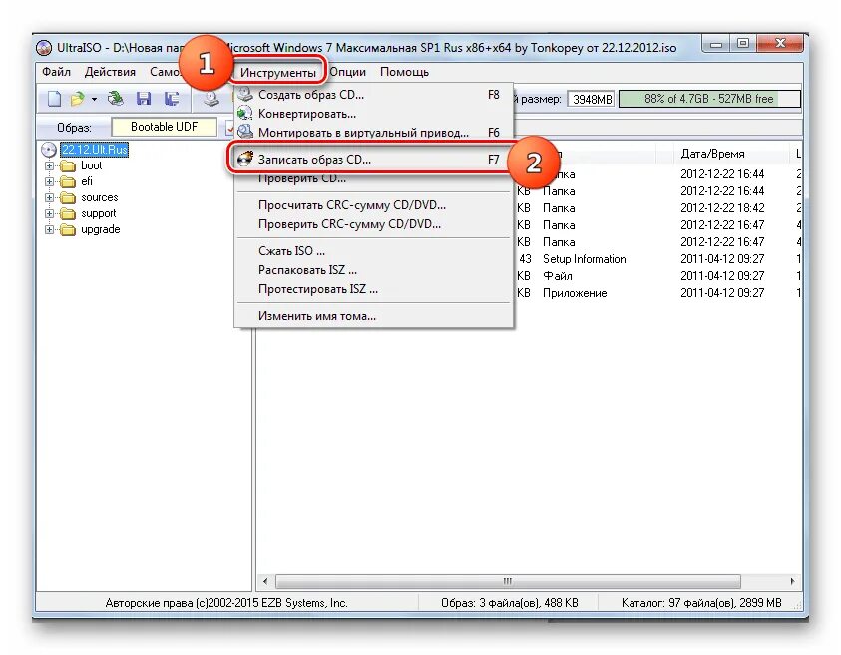The height and width of the screenshot is (655, 841).
Task: Choose Записать образ CD... menu entry
Action: [374, 160]
